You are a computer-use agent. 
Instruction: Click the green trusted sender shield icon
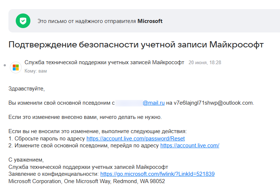[x=23, y=21]
